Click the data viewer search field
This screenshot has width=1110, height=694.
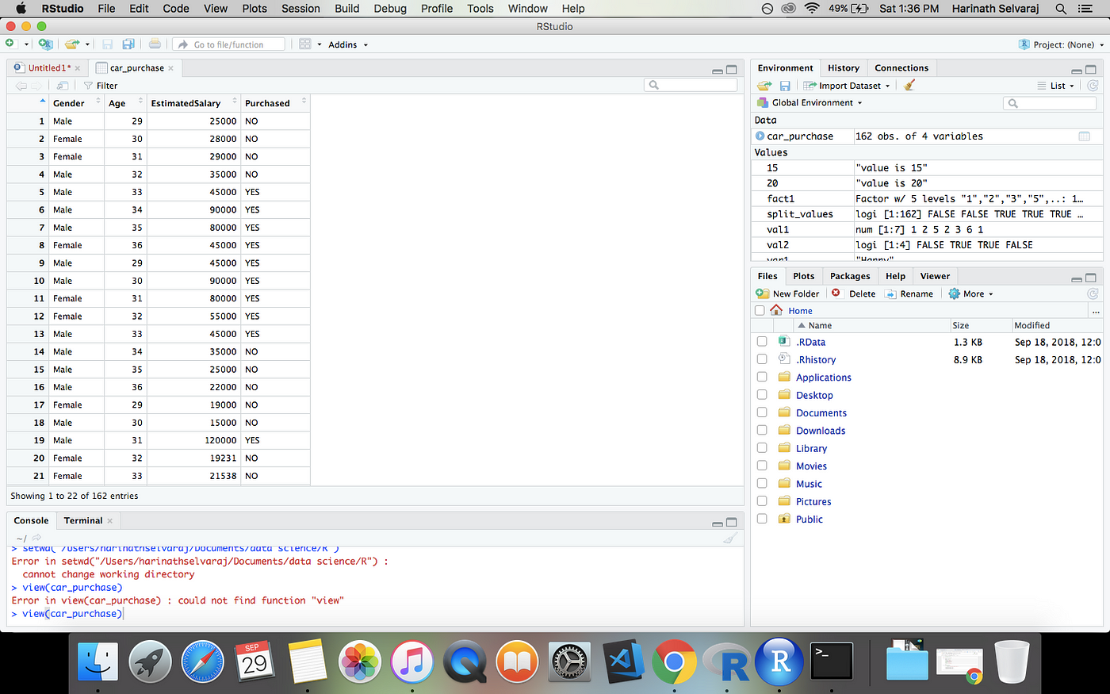pos(691,85)
